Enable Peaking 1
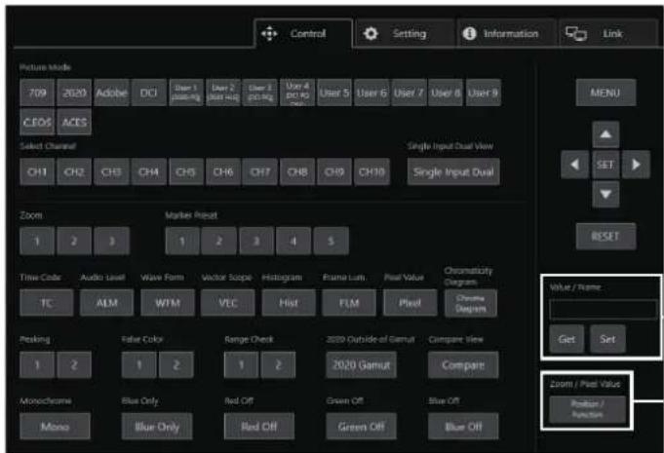This screenshot has height=453, width=664. point(37,364)
